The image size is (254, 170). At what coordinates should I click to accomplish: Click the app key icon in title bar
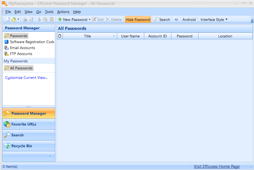tap(5, 3)
